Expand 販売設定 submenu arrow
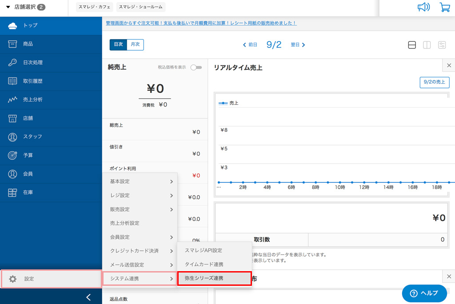The height and width of the screenshot is (304, 455). coord(172,209)
